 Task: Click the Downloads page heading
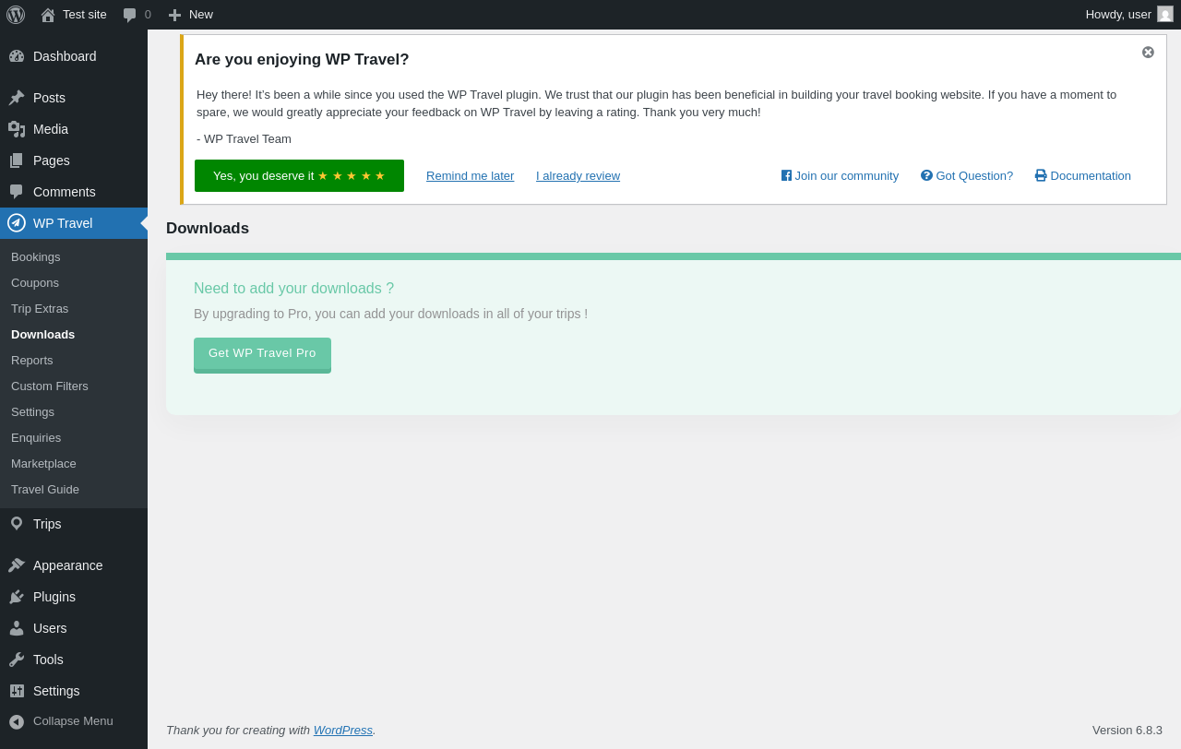[208, 229]
